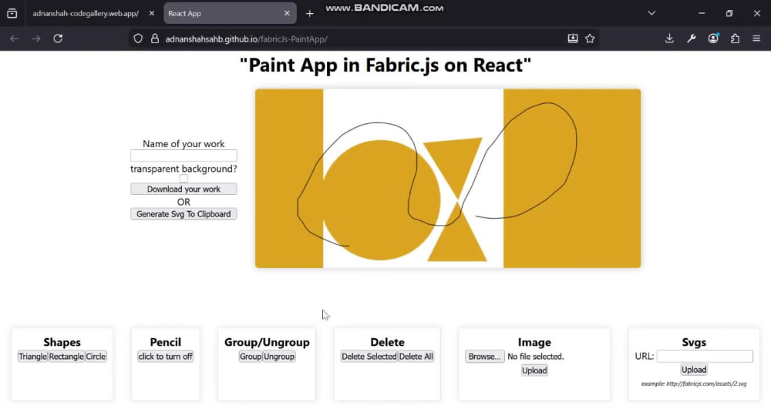Open the Firefox View icon

pyautogui.click(x=12, y=13)
